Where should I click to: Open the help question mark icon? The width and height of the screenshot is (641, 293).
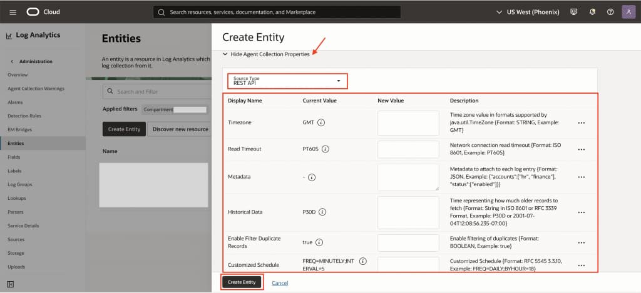610,12
